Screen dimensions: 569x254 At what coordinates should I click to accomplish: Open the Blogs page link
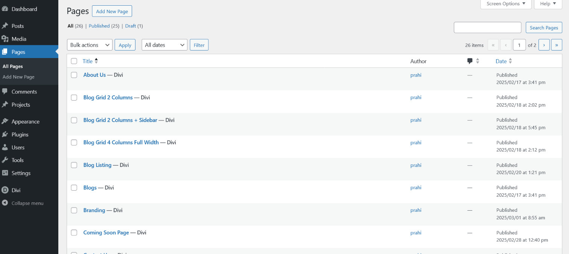pyautogui.click(x=90, y=188)
